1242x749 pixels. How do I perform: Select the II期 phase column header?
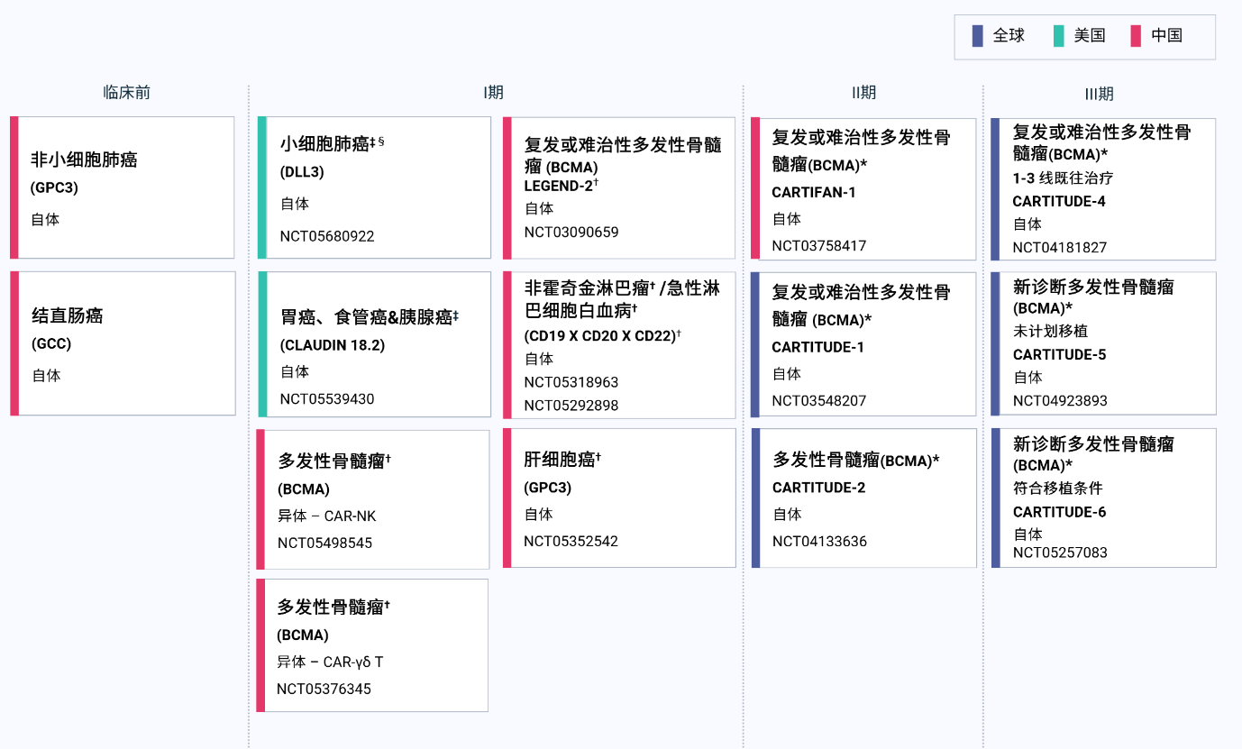pyautogui.click(x=863, y=92)
